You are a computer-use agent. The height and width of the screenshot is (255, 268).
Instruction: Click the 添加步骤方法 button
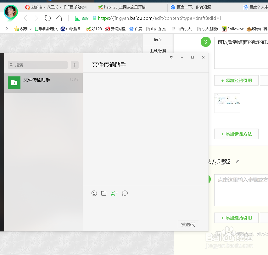click(236, 134)
